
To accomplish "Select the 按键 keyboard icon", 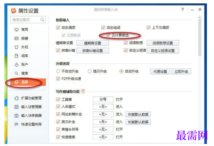I will click(x=16, y=38).
